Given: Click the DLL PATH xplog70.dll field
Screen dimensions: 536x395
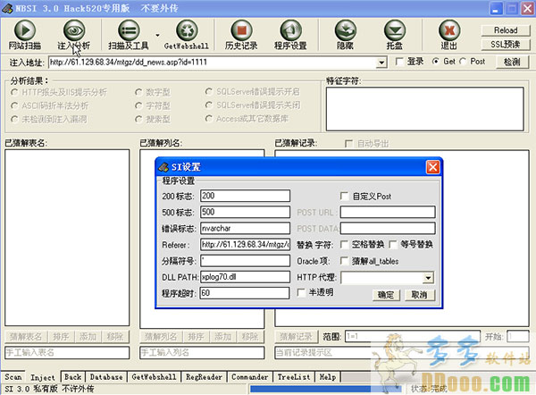Looking at the screenshot, I should point(245,277).
